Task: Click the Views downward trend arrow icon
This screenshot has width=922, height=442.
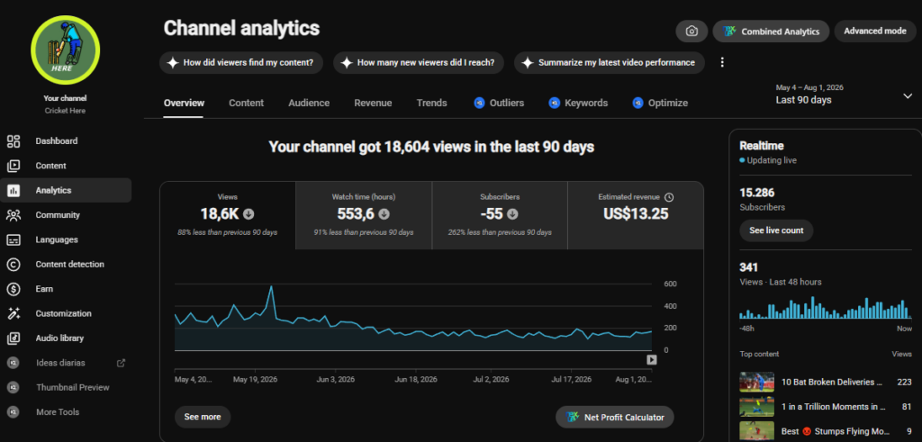Action: 249,214
